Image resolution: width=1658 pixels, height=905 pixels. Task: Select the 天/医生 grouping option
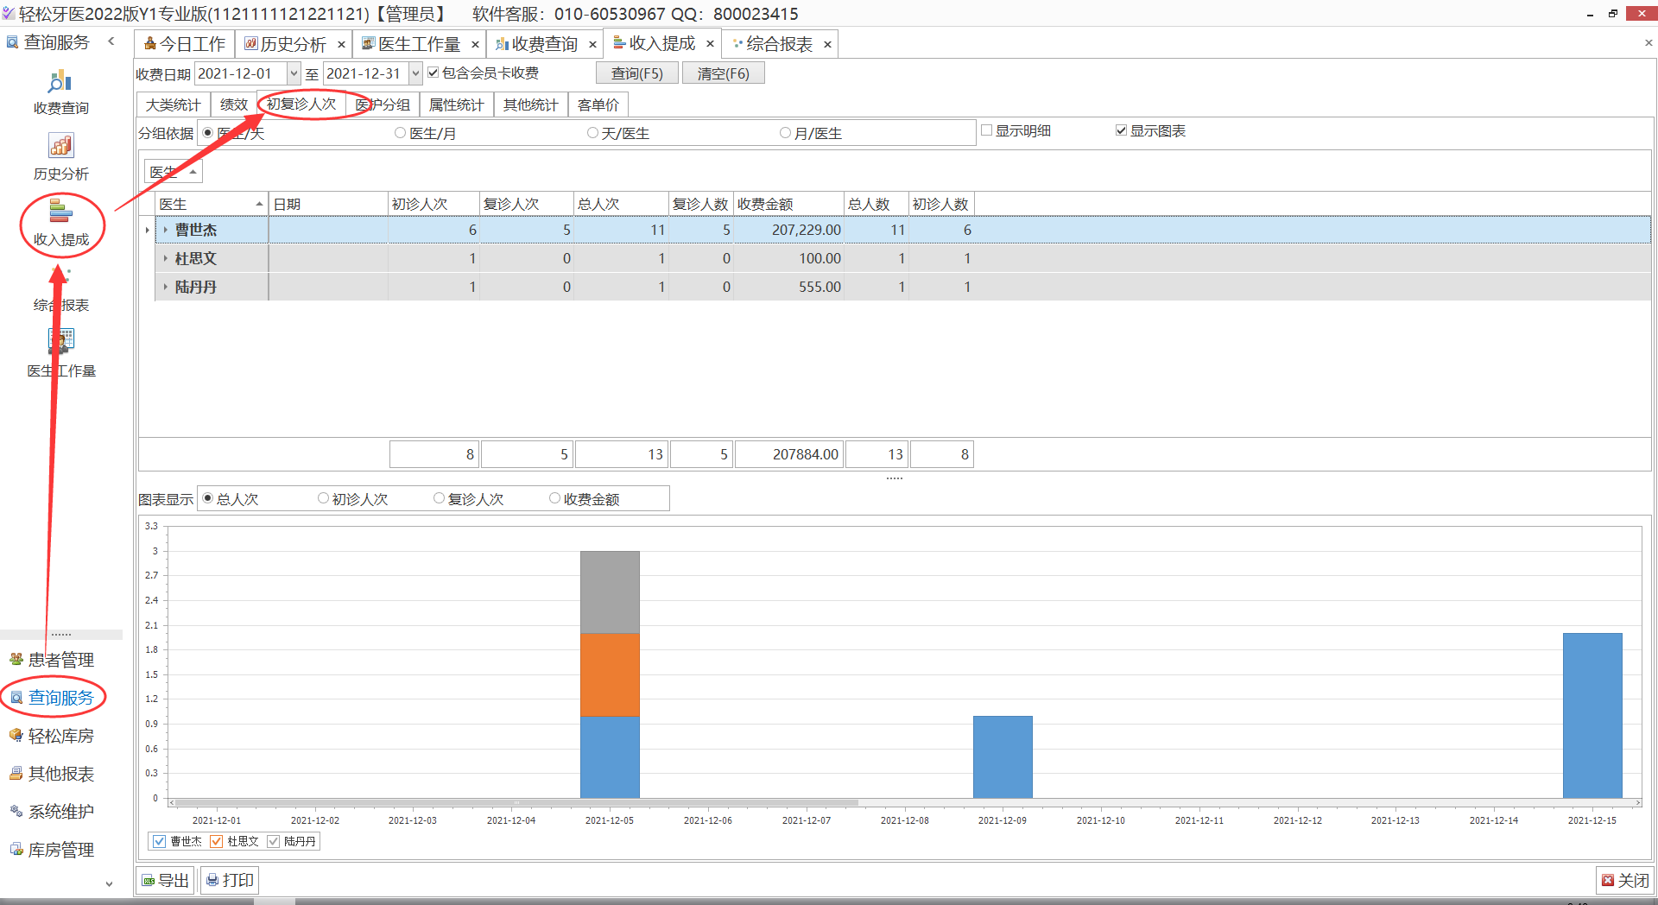tap(592, 133)
